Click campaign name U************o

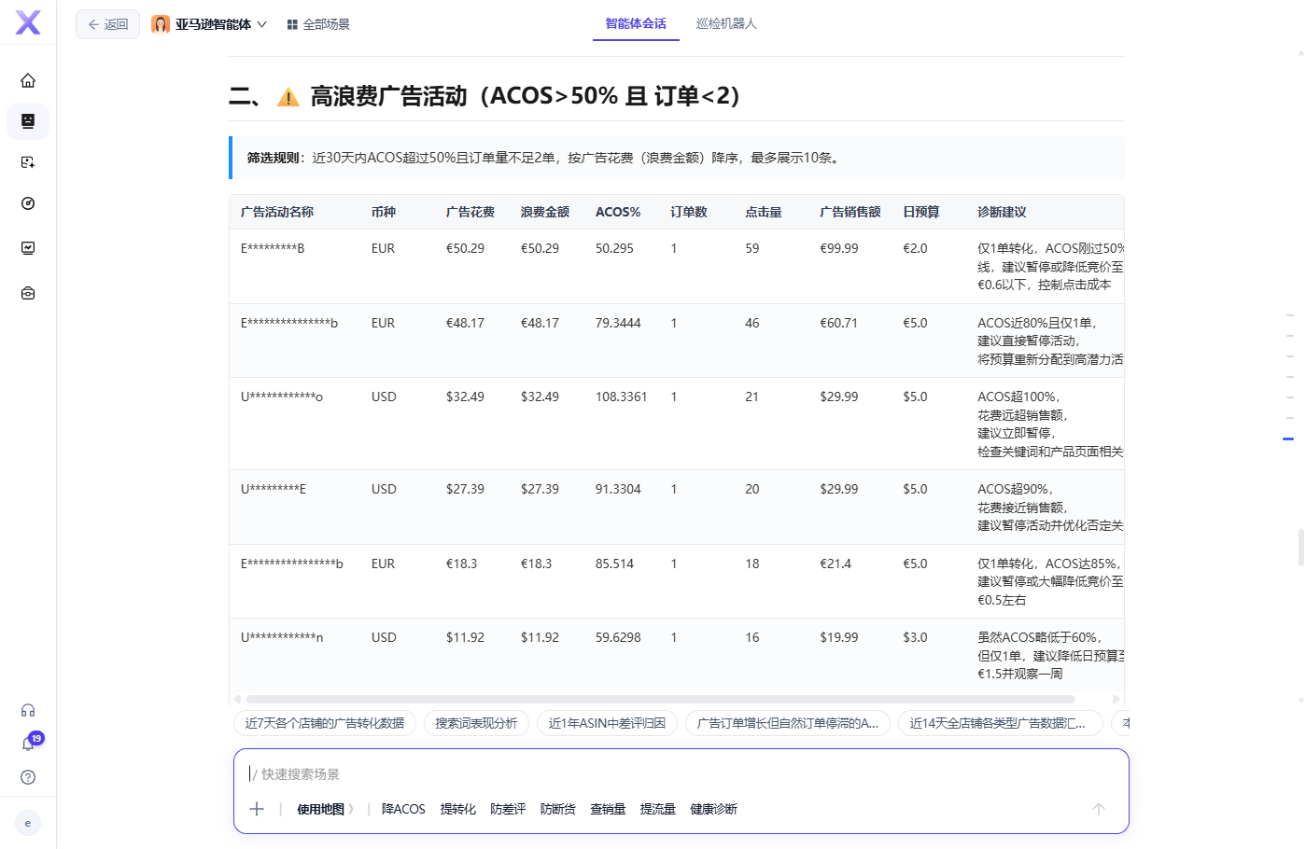coord(282,397)
